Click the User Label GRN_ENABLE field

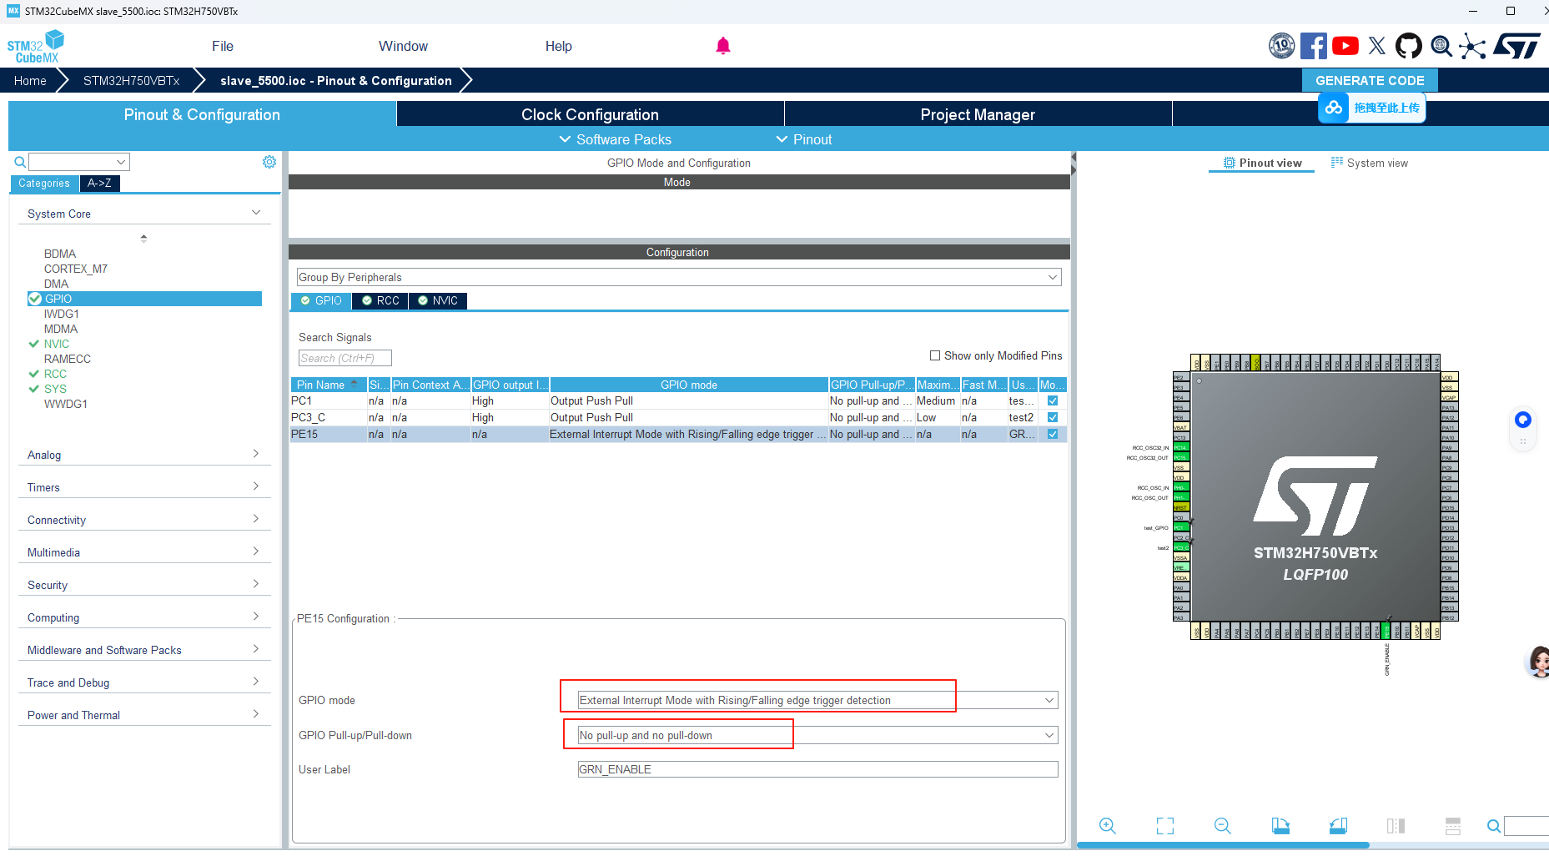point(817,769)
